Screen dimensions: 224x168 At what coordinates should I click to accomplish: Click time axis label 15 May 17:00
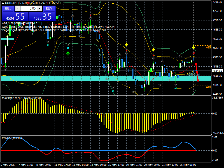coord(116,165)
